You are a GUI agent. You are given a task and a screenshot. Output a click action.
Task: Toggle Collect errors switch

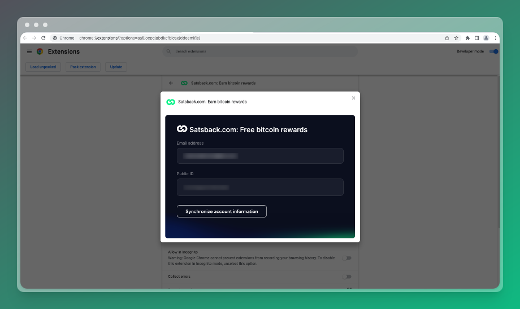347,276
